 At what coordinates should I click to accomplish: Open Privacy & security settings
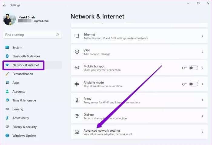point(25,127)
